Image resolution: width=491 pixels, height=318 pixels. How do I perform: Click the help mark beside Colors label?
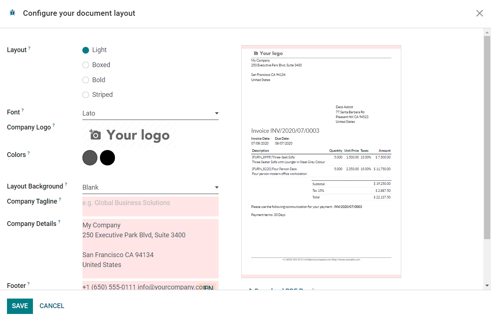tap(29, 153)
